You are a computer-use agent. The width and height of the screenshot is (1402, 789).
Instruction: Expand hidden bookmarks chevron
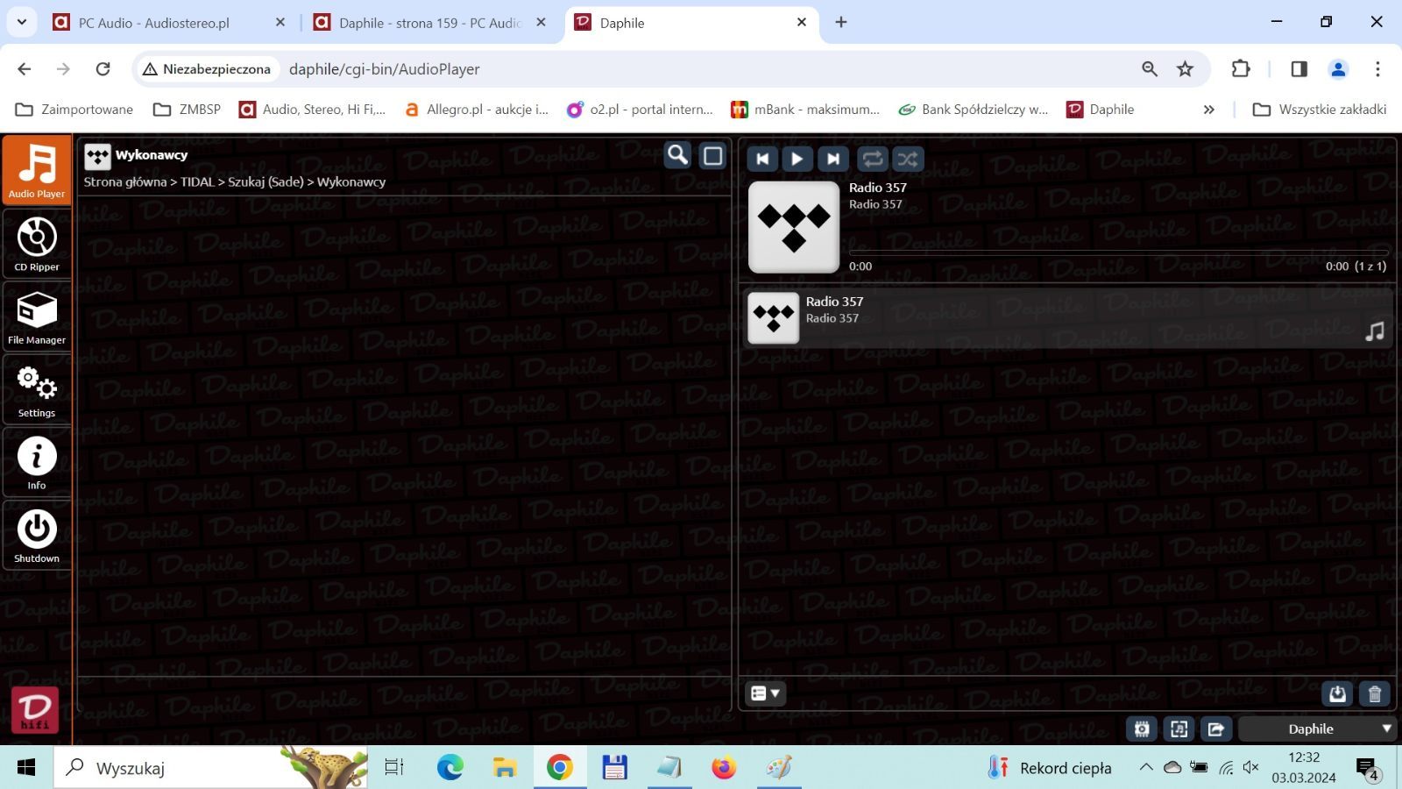click(x=1209, y=109)
